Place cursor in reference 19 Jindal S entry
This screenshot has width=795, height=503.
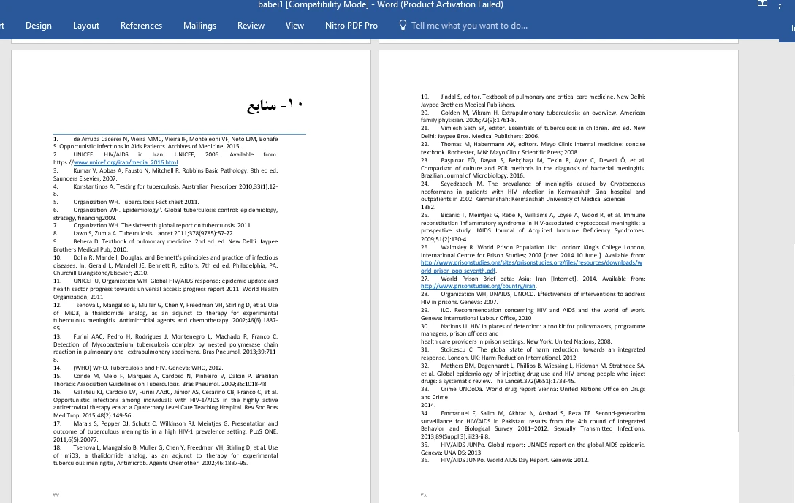[x=533, y=97]
